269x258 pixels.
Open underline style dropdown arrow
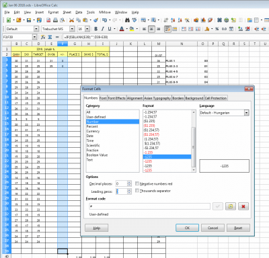(x=114, y=29)
